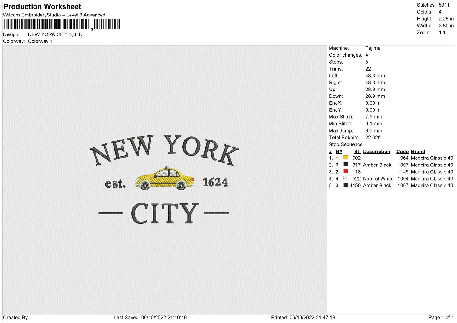This screenshot has width=457, height=323.
Task: Click the design name 'NEW YORK CITY 3,8 IN'
Action: (x=55, y=34)
